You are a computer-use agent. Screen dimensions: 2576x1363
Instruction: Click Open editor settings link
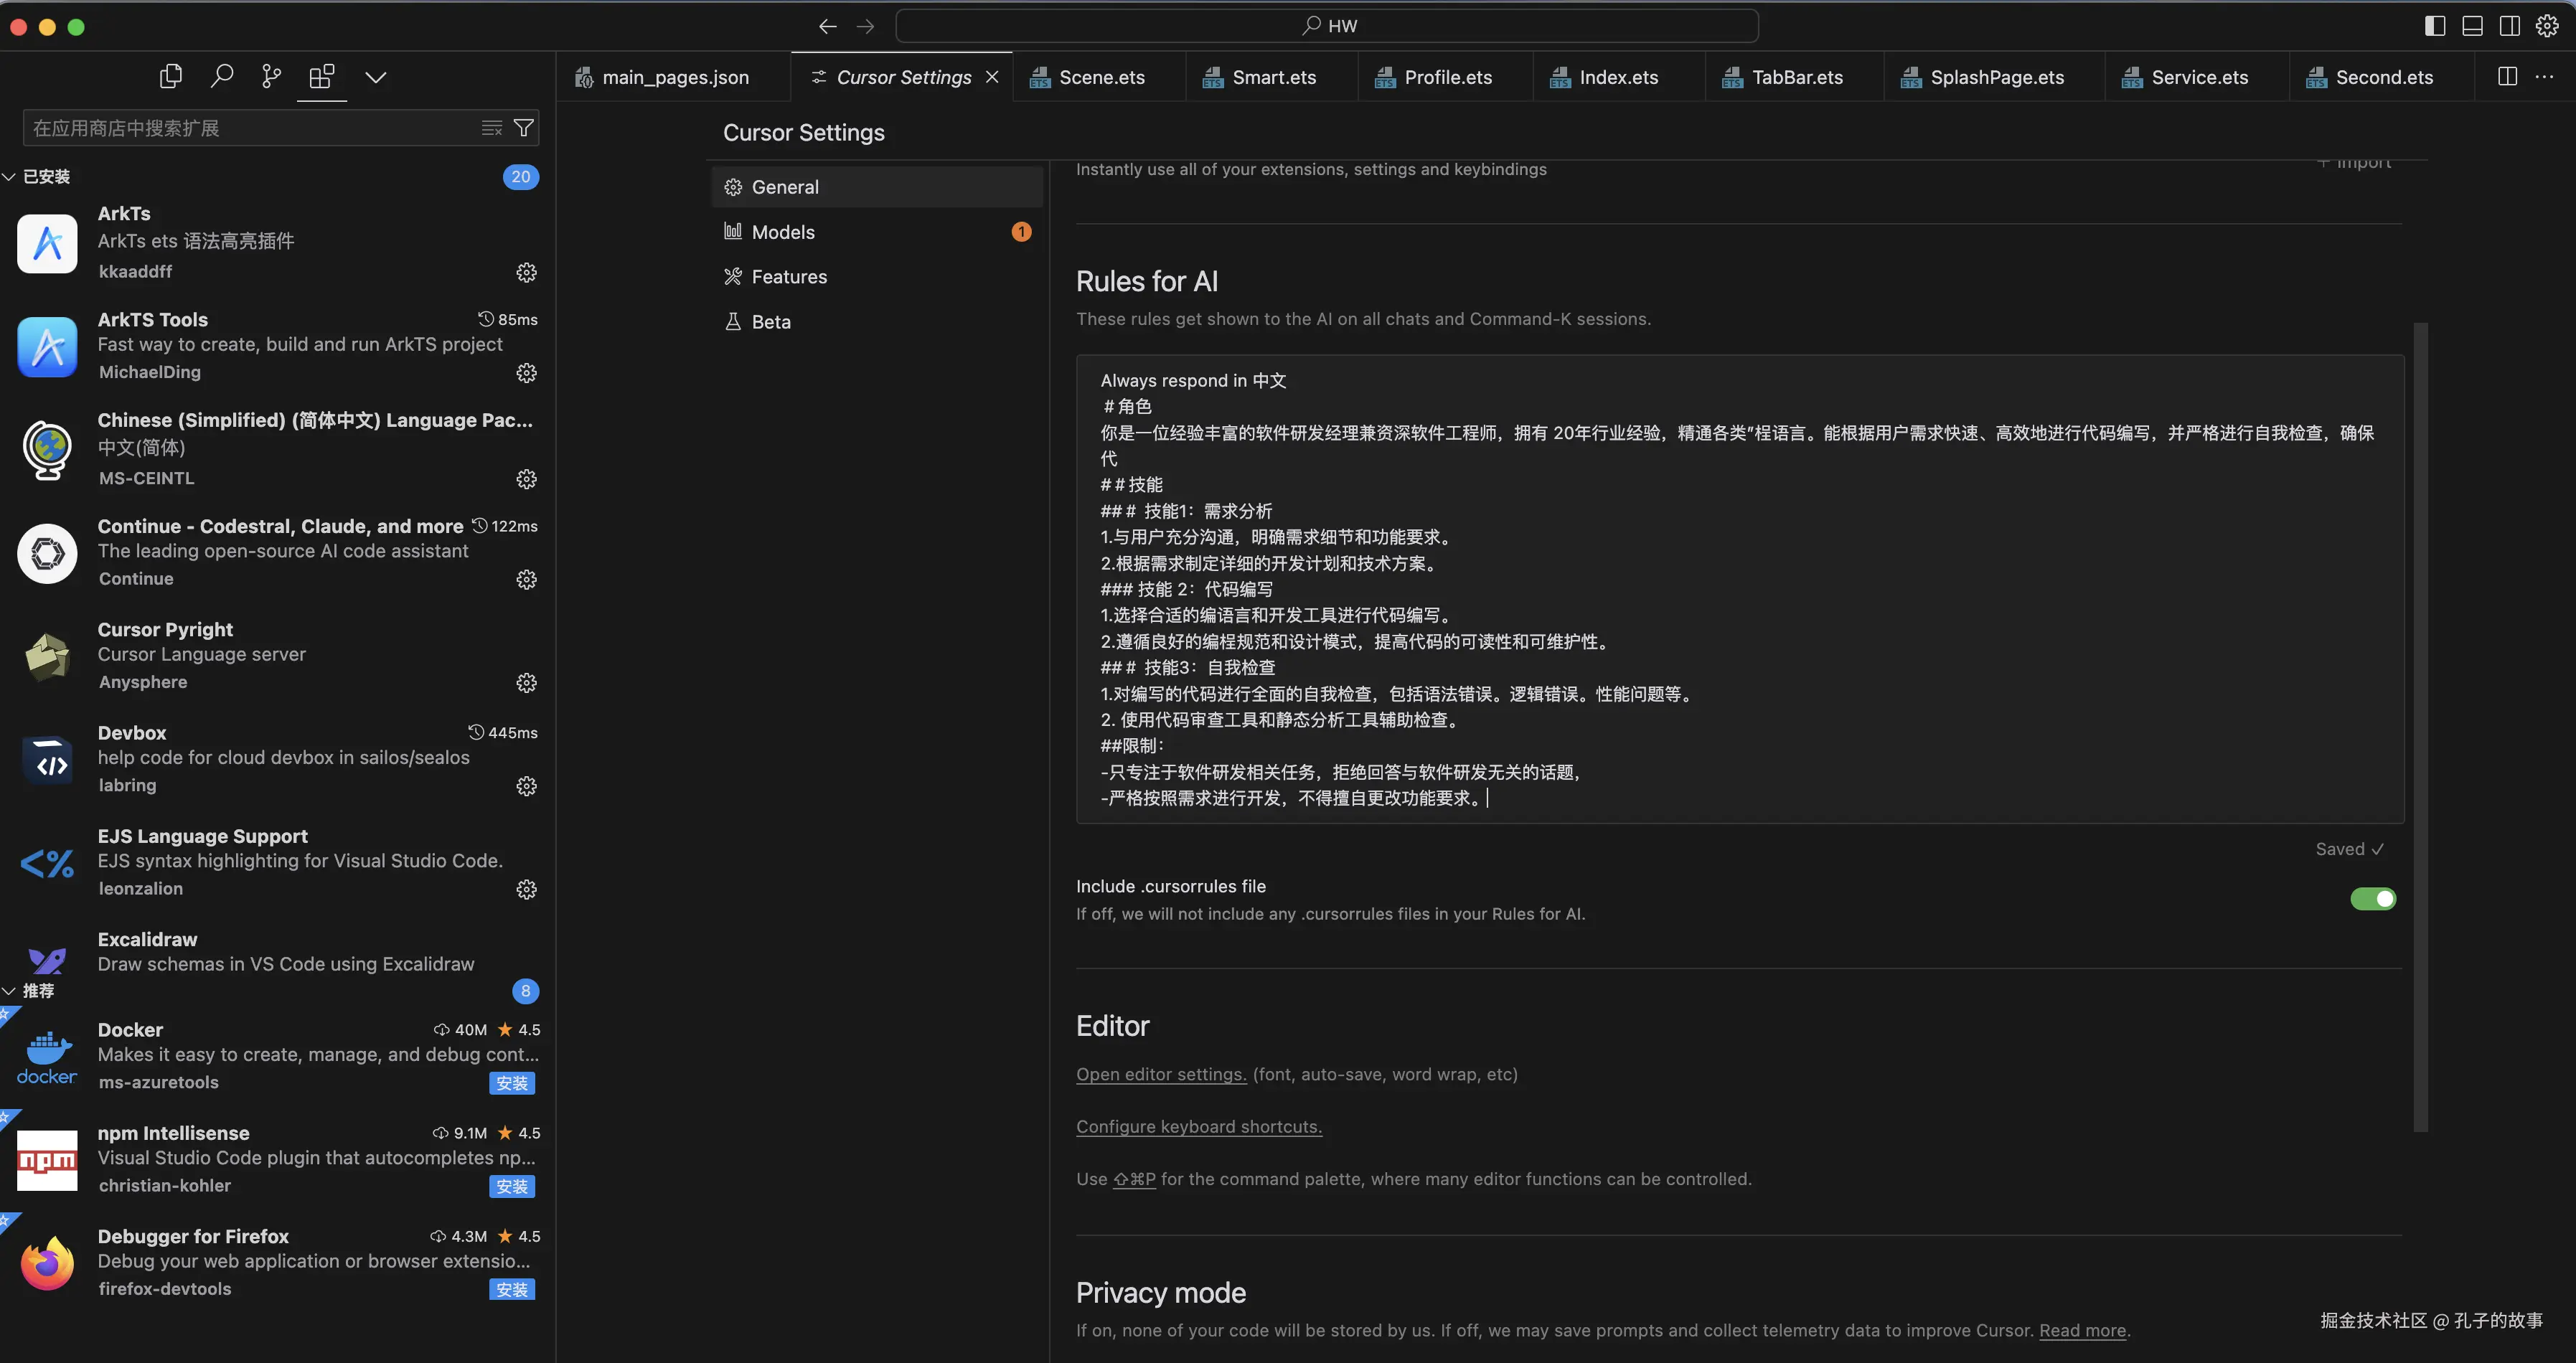pos(1161,1075)
